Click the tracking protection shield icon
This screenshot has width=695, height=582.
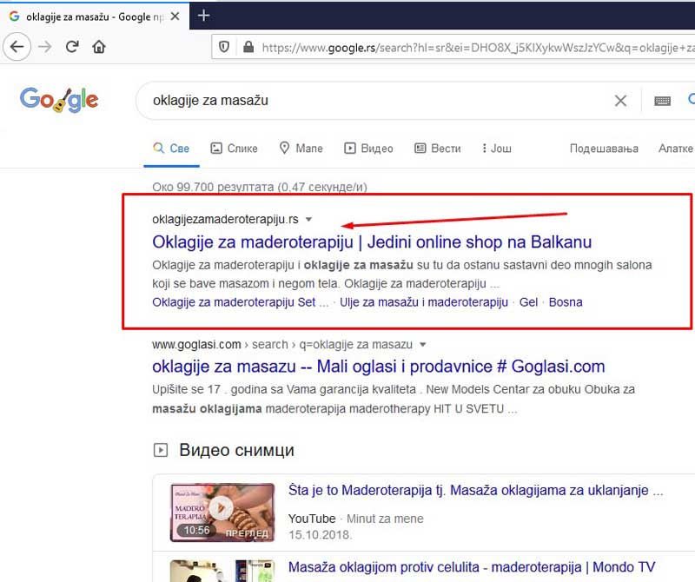[224, 47]
